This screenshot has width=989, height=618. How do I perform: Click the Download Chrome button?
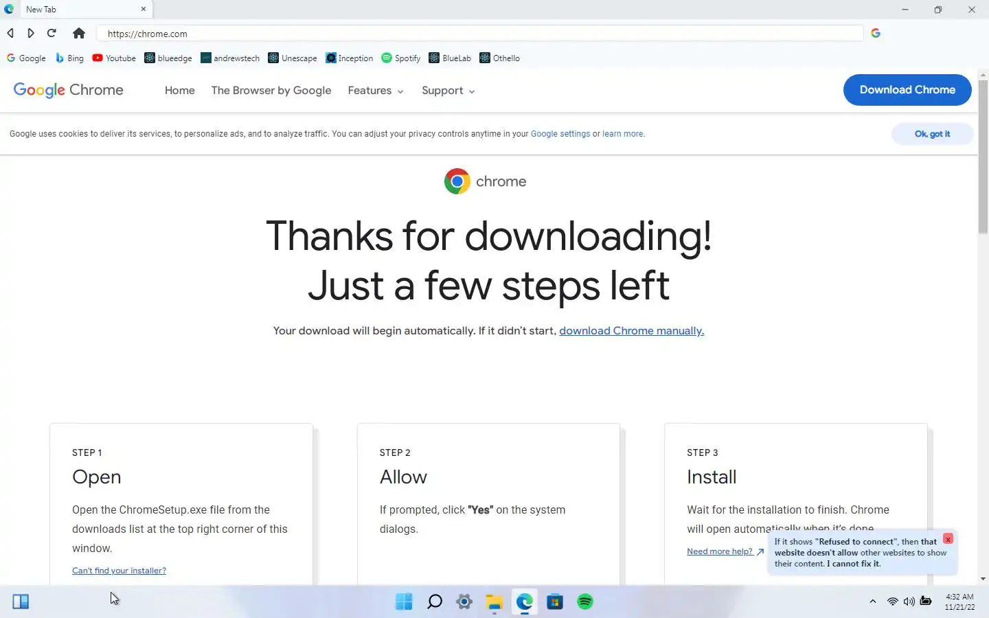907,90
